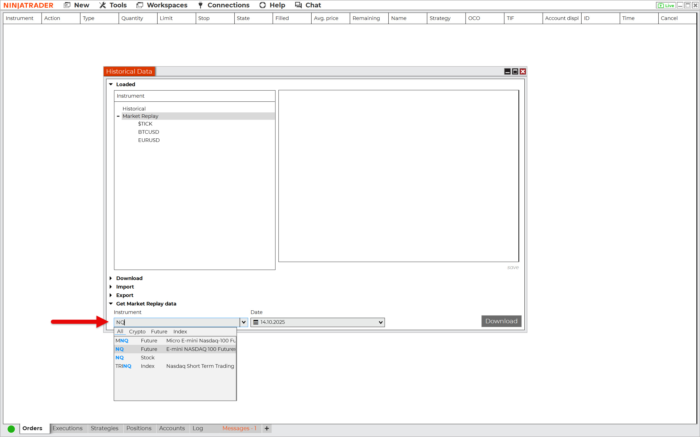Image resolution: width=700 pixels, height=437 pixels.
Task: Select EURUSD in the Market Replay tree
Action: (x=149, y=140)
